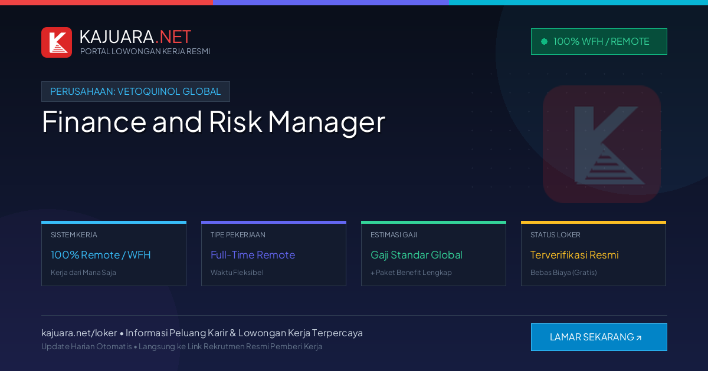
Task: Click the Full-Time Remote value
Action: 253,255
